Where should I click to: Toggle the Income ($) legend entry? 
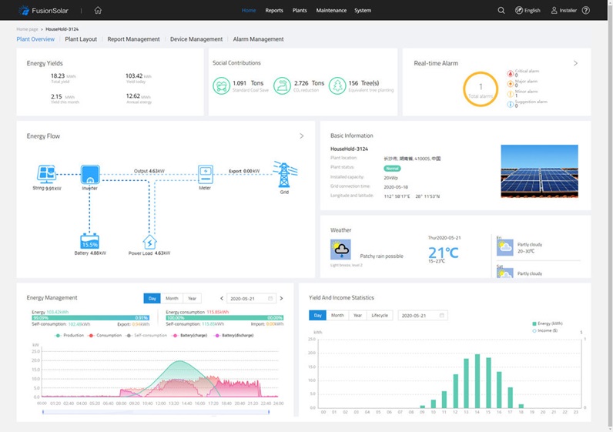(x=545, y=330)
